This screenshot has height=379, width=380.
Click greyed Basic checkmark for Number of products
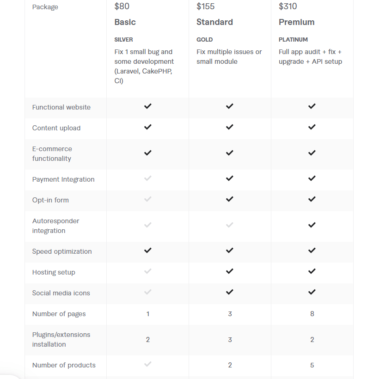(x=147, y=364)
